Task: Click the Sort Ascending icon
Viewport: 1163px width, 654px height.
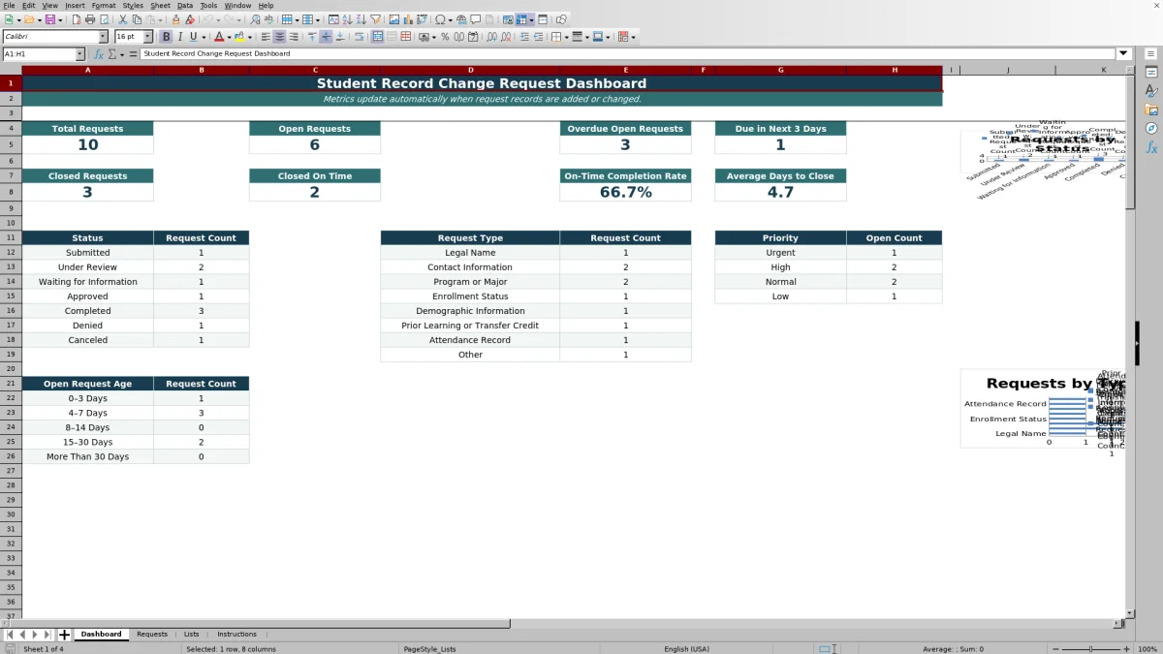Action: click(x=347, y=19)
